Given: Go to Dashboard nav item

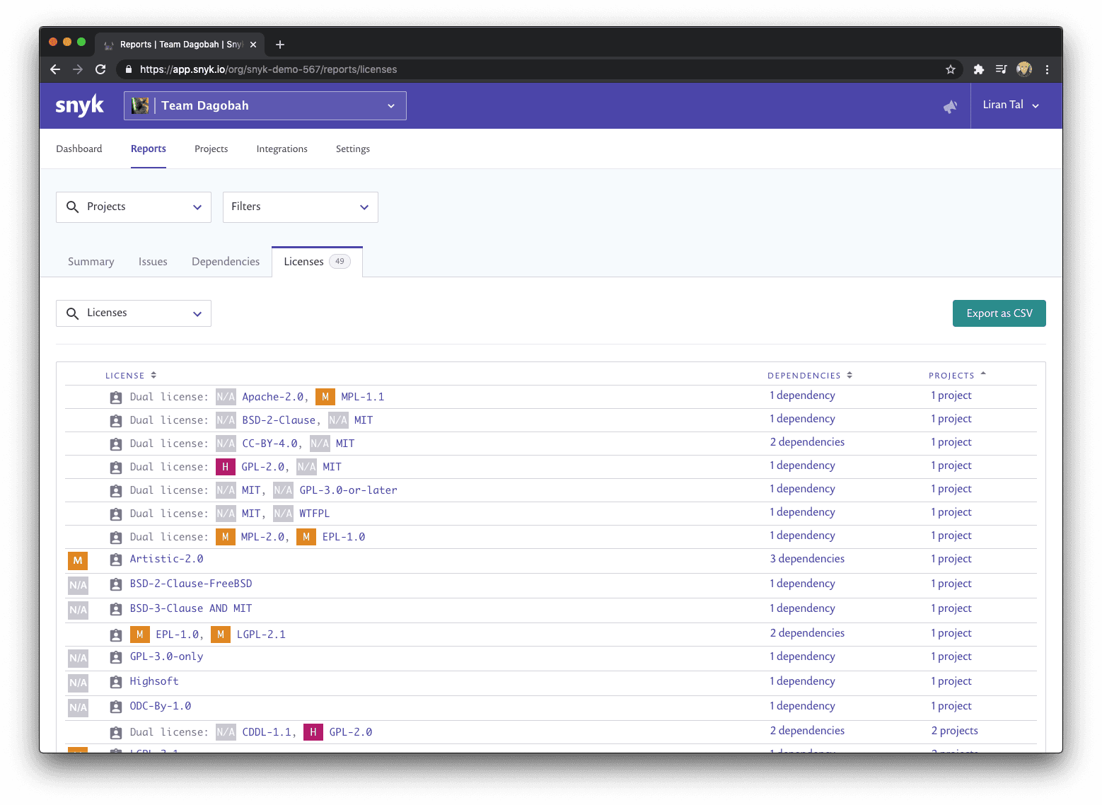Looking at the screenshot, I should [x=79, y=149].
